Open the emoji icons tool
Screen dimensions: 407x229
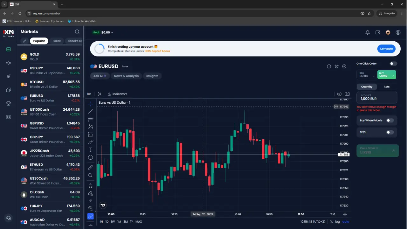click(x=90, y=157)
